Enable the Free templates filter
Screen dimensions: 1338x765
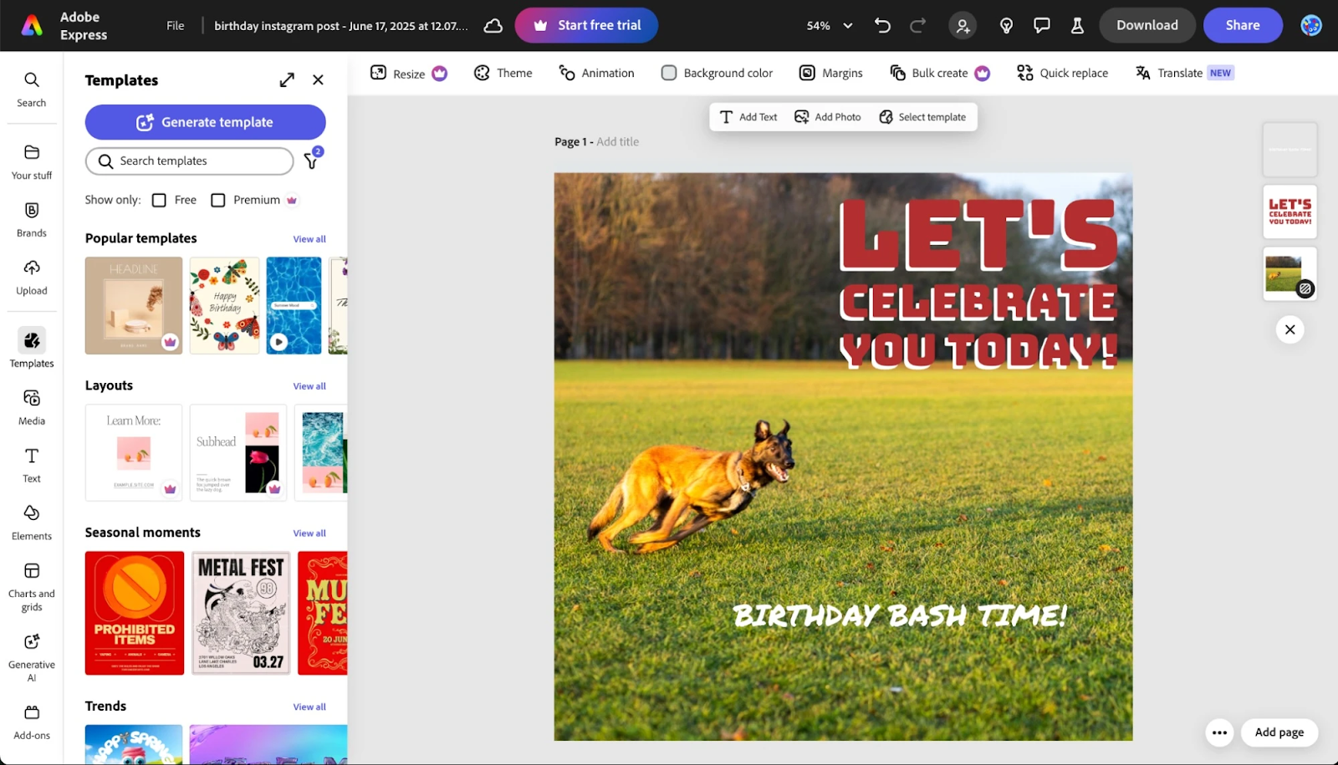click(158, 200)
